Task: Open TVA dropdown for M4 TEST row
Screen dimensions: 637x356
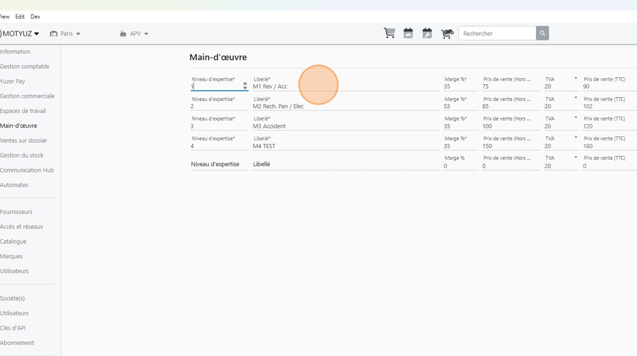Action: pyautogui.click(x=576, y=138)
